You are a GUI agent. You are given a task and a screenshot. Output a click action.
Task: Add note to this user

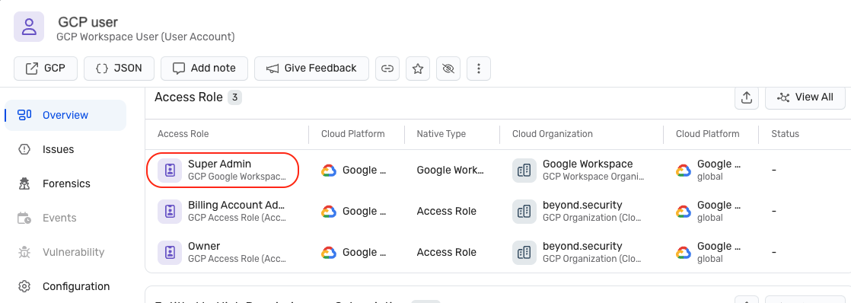coord(204,69)
